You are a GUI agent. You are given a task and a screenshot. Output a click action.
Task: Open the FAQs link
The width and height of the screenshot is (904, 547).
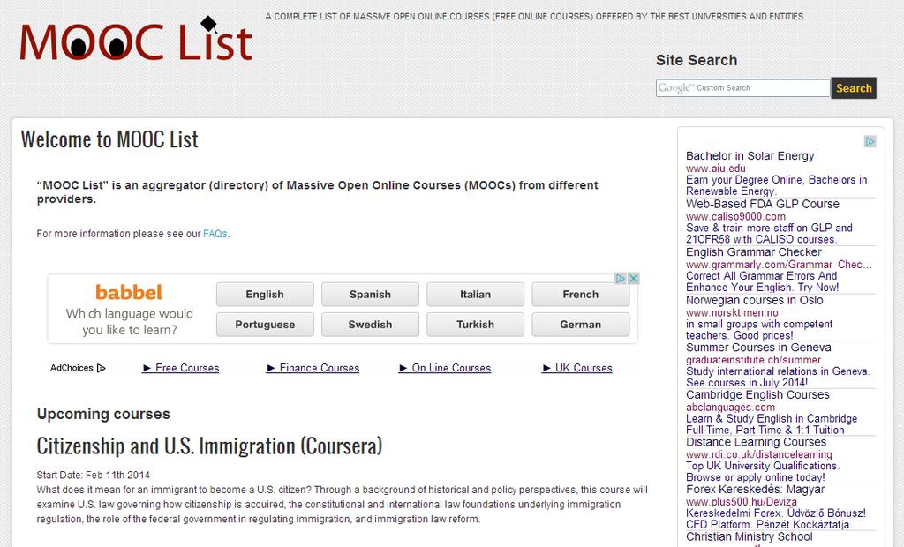pos(215,234)
